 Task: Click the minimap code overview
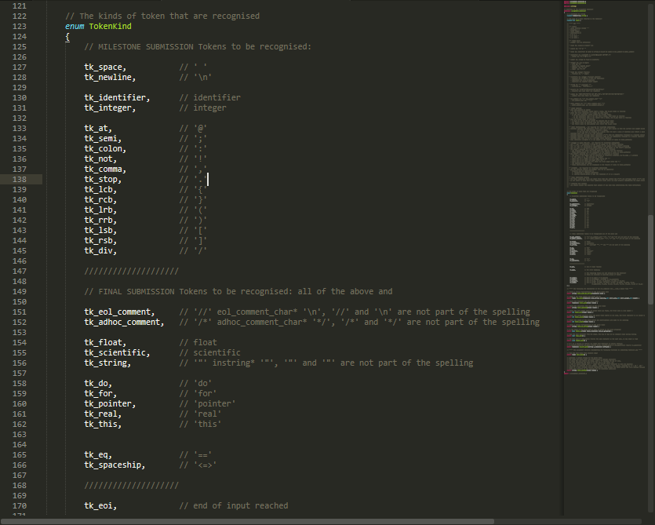606,188
